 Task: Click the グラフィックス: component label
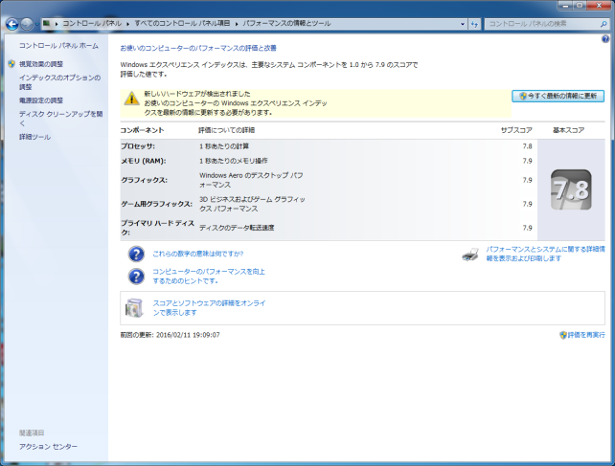[144, 180]
